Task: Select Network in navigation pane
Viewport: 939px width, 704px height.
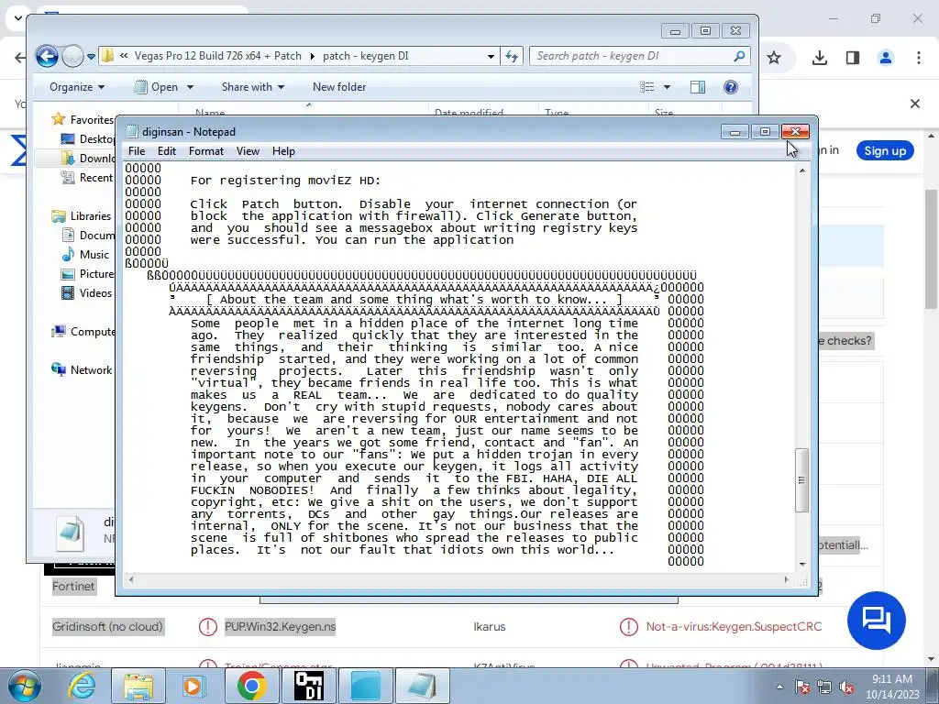Action: coord(82,370)
